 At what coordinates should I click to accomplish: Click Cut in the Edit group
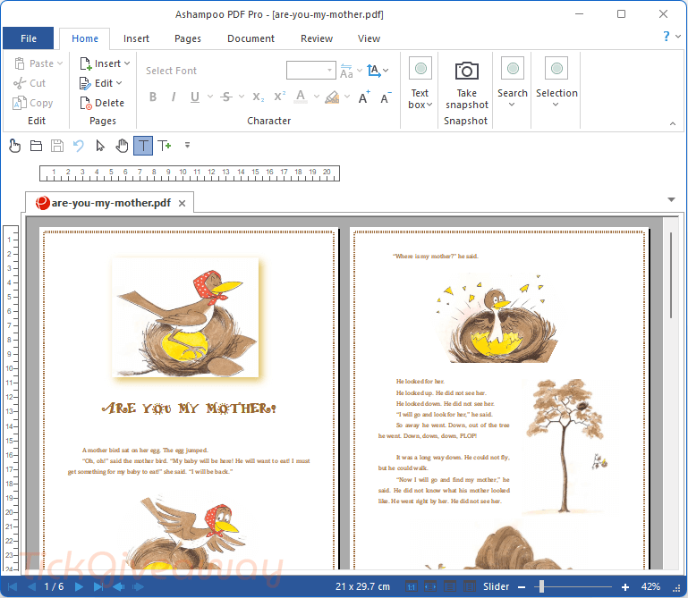pyautogui.click(x=30, y=83)
